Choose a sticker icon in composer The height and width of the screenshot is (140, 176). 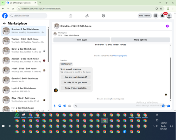[65, 106]
